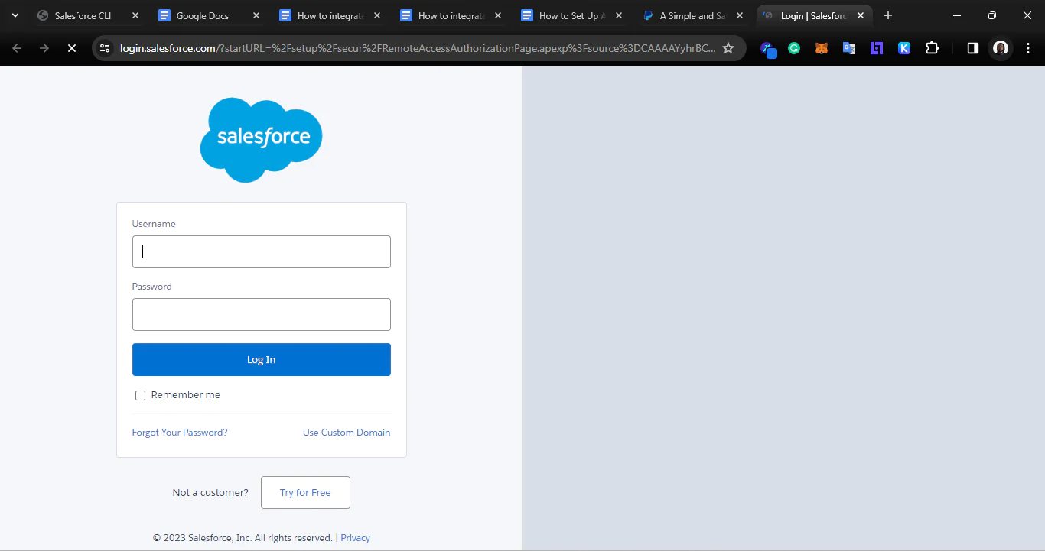Open the tab search dropdown arrow
This screenshot has height=551, width=1045.
(x=15, y=15)
